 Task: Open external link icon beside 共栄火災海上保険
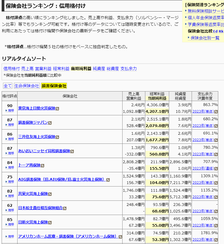[x=50, y=194]
